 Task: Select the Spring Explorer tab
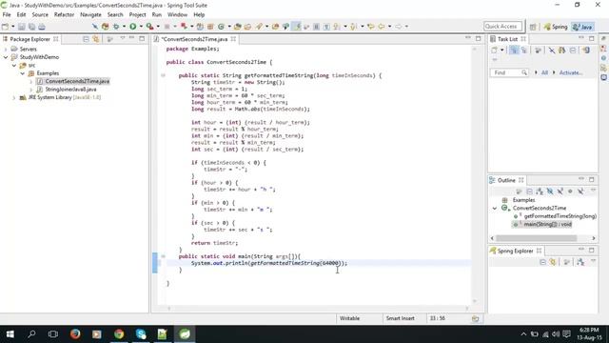[515, 252]
